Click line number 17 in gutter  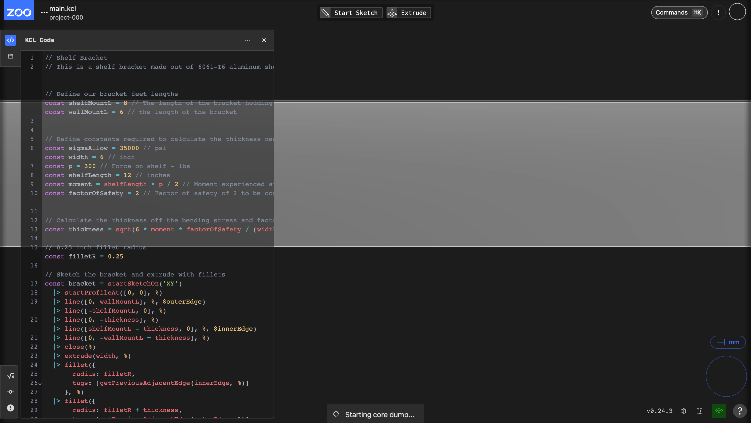click(34, 284)
